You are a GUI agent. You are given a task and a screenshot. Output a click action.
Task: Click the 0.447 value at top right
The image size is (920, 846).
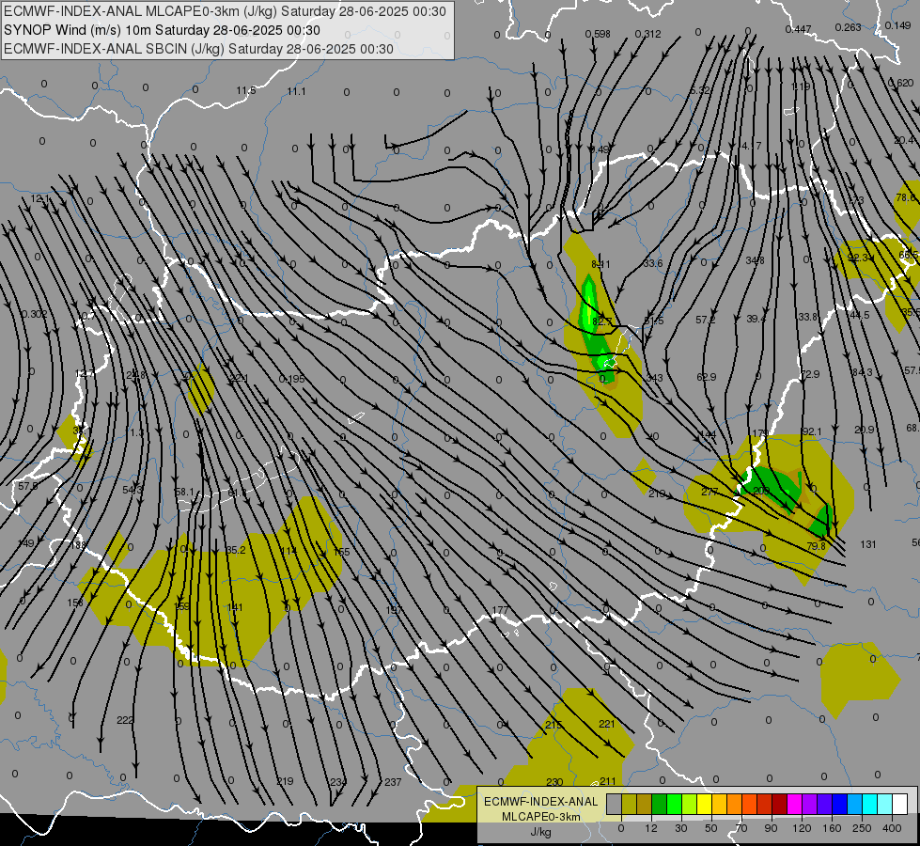[799, 29]
